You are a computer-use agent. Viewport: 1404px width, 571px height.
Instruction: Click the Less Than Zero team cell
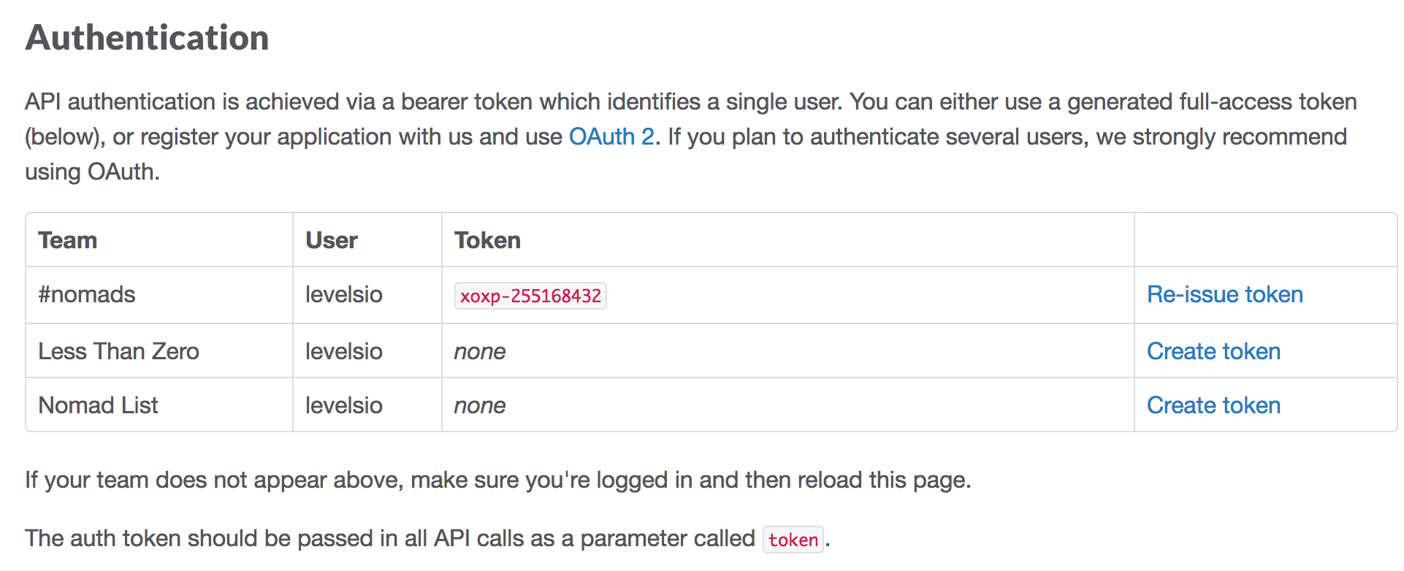[x=118, y=351]
